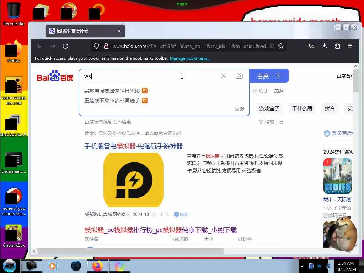Image resolution: width=364 pixels, height=273 pixels.
Task: Open the Firefox downloads panel
Action: coord(325,46)
